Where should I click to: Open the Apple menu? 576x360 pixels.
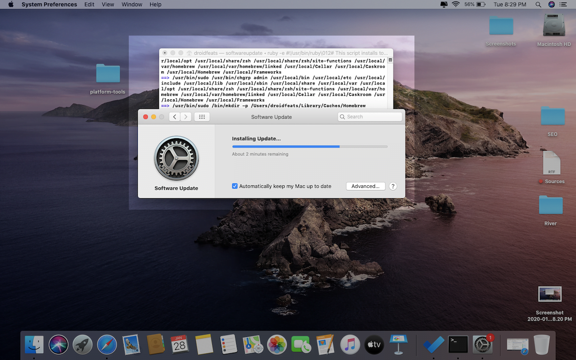[x=11, y=4]
